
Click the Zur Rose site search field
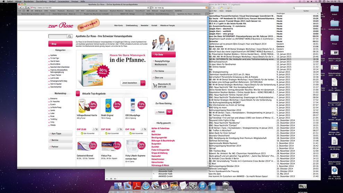pyautogui.click(x=58, y=36)
